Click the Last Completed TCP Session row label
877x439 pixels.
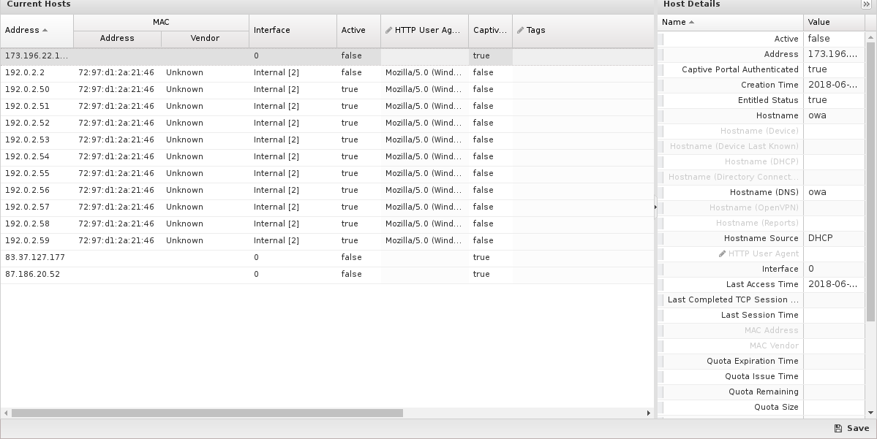(733, 300)
